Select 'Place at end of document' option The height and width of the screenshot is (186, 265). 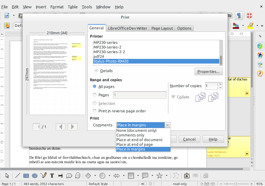tap(140, 140)
